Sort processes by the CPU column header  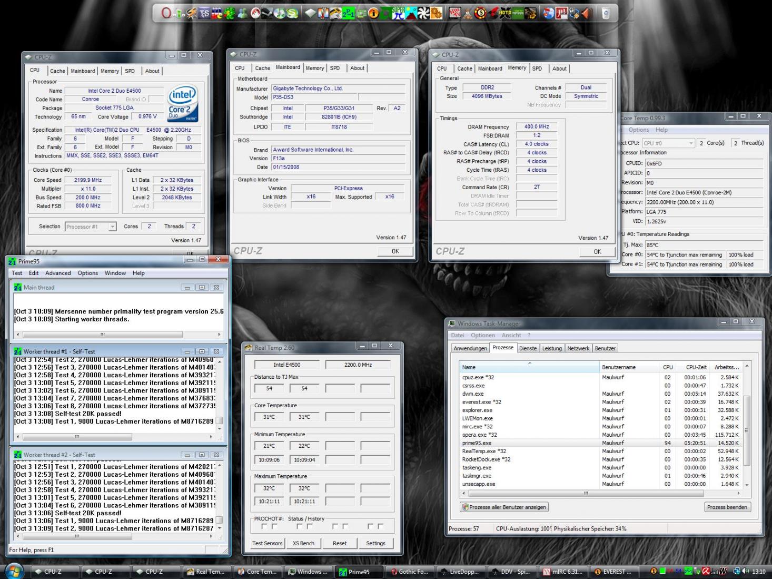[x=668, y=367]
